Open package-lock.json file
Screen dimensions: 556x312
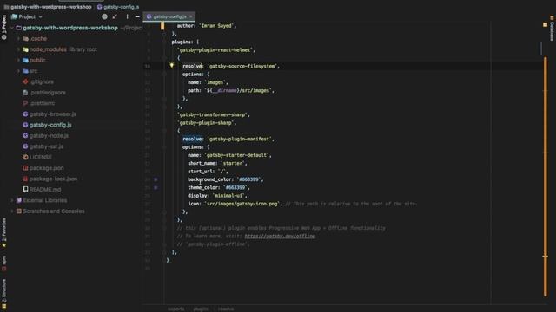(53, 179)
